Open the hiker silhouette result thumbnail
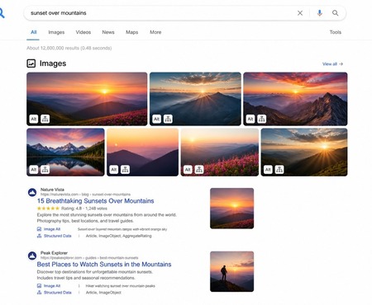Screen dimensions: 372x305 click(231, 271)
